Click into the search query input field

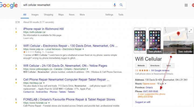pos(67,5)
